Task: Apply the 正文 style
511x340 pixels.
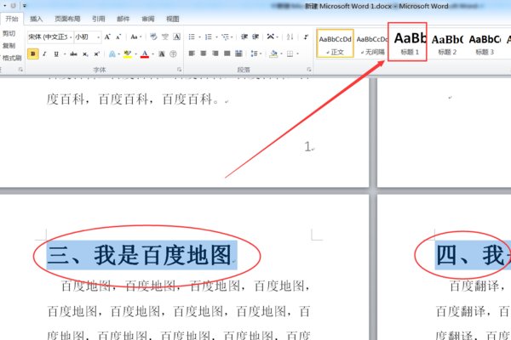Action: coord(335,43)
